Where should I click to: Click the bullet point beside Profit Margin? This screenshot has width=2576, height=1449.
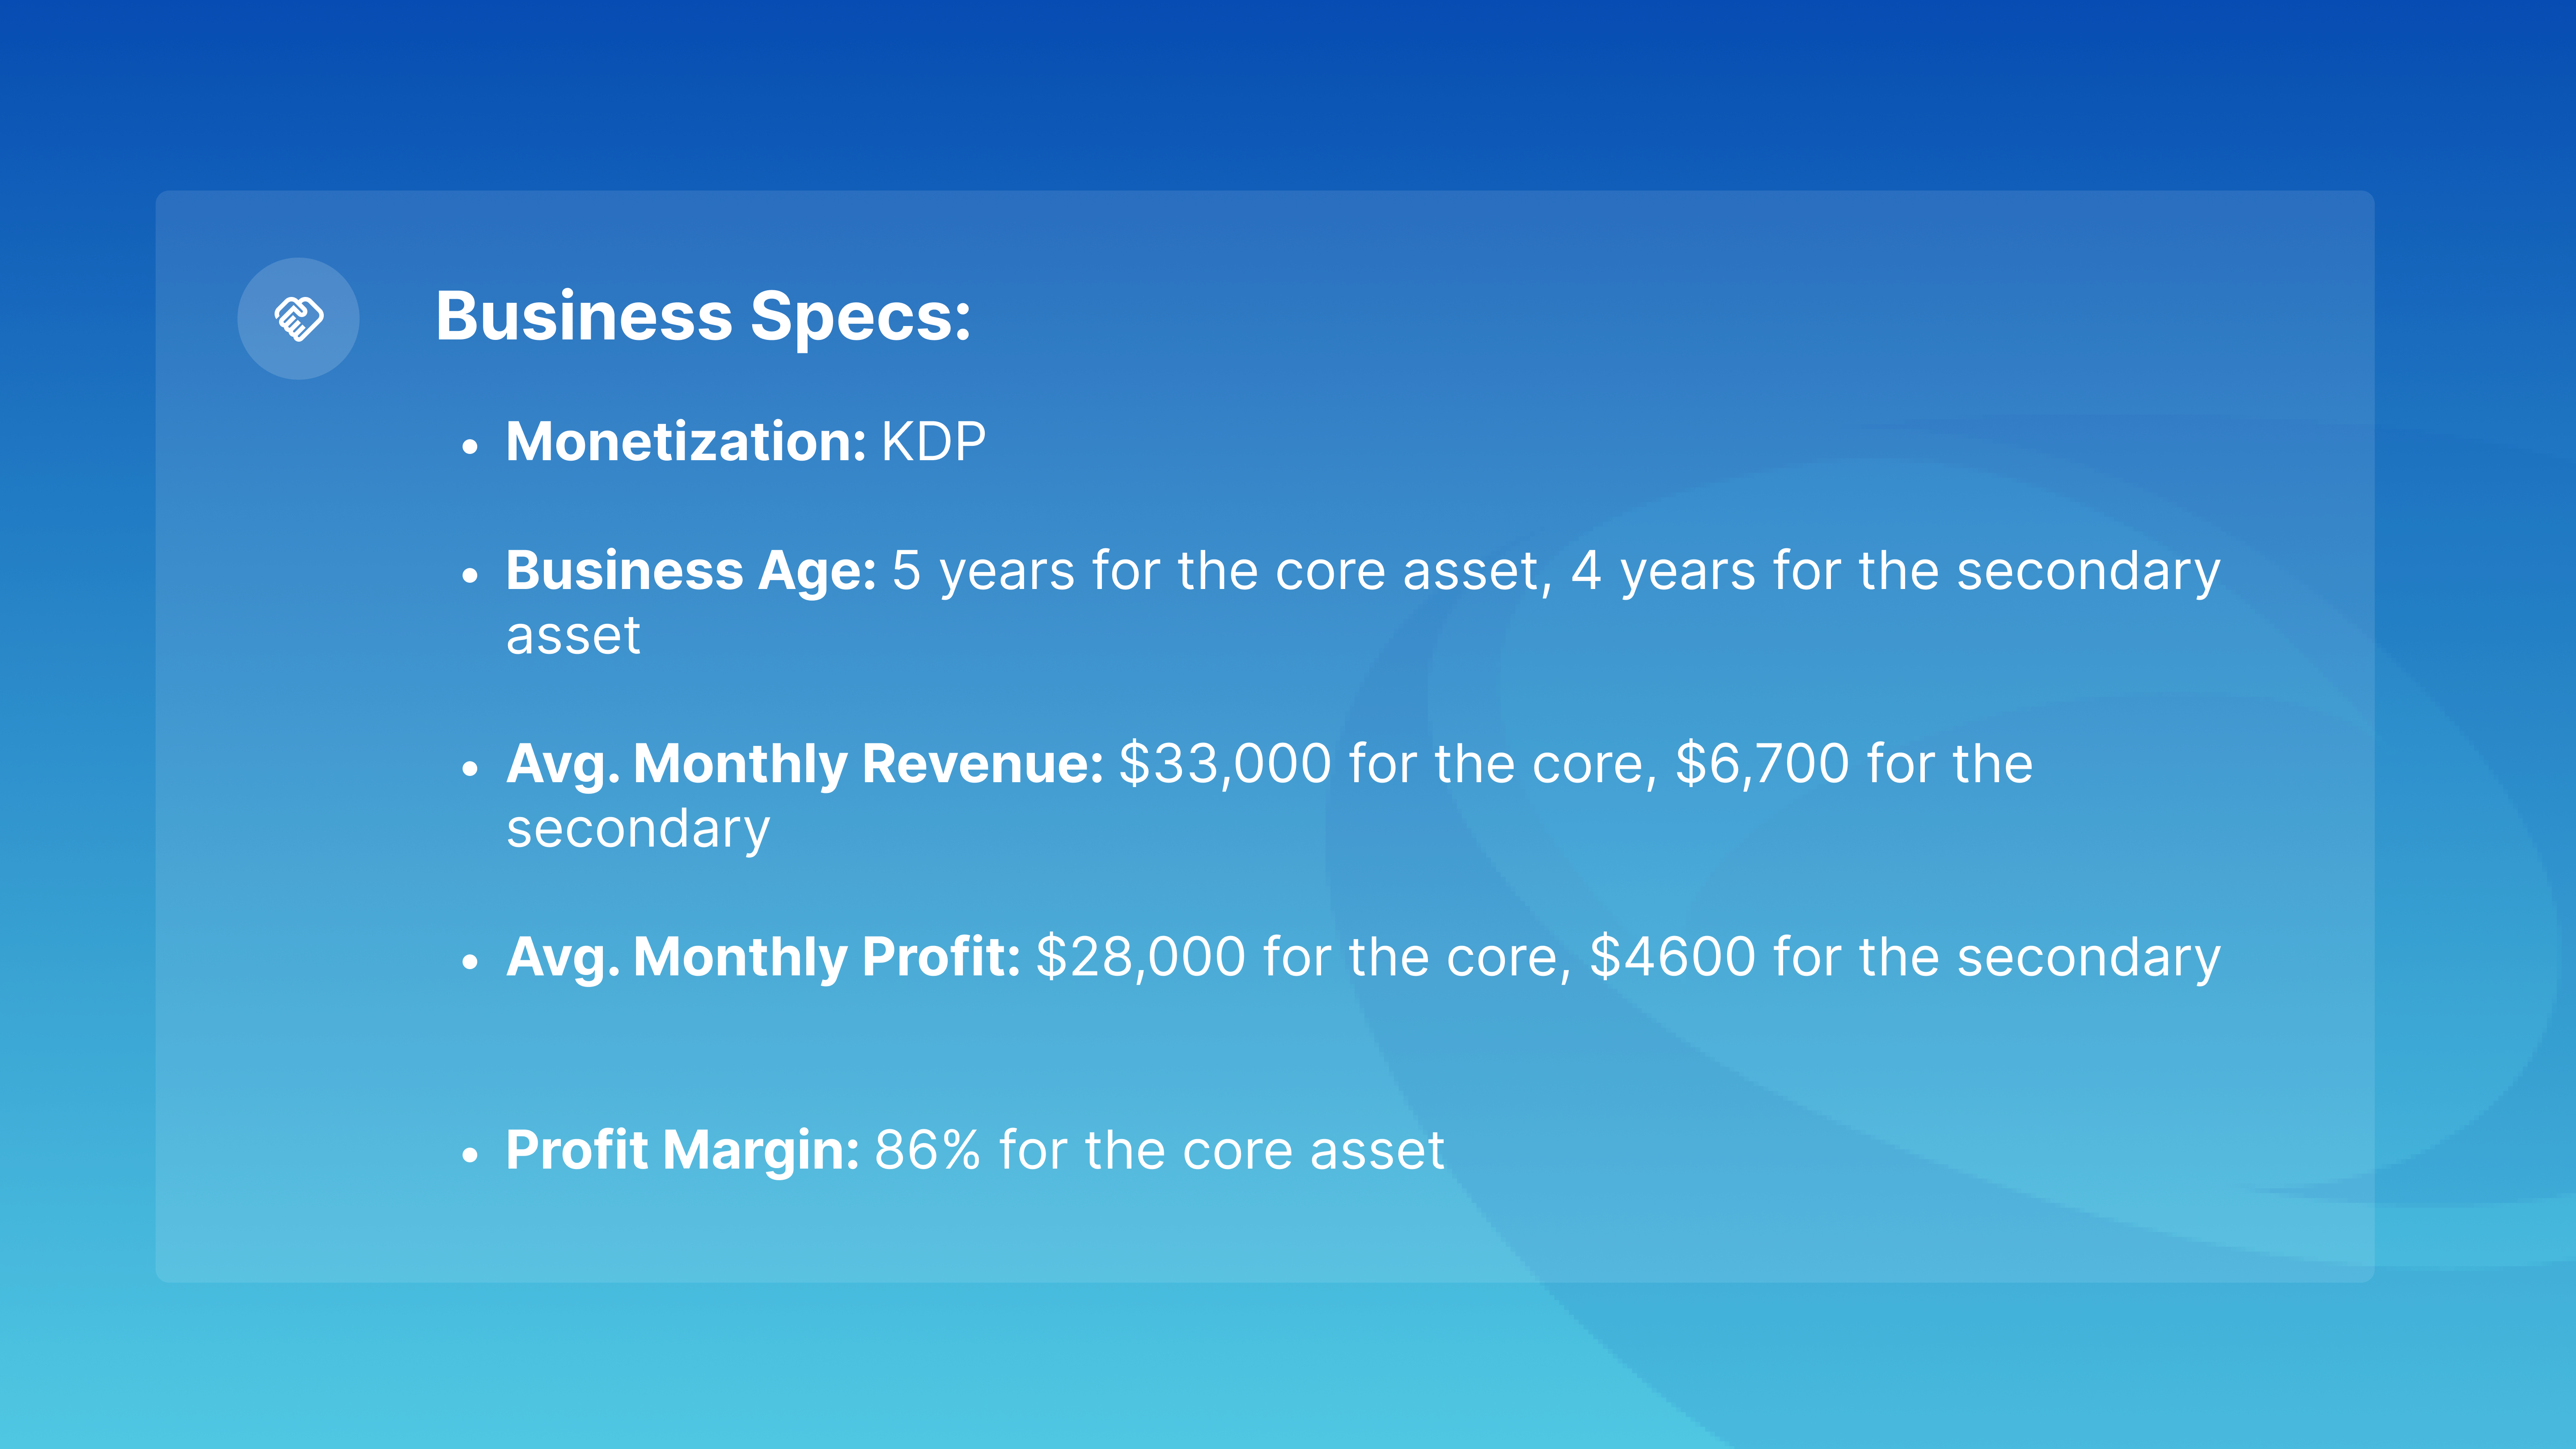[471, 1155]
